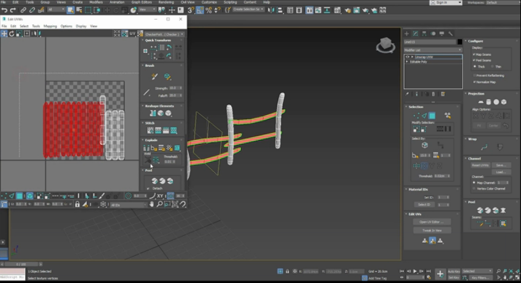Open the Rendering menu in main menu bar
This screenshot has height=283, width=521.
tap(166, 2)
